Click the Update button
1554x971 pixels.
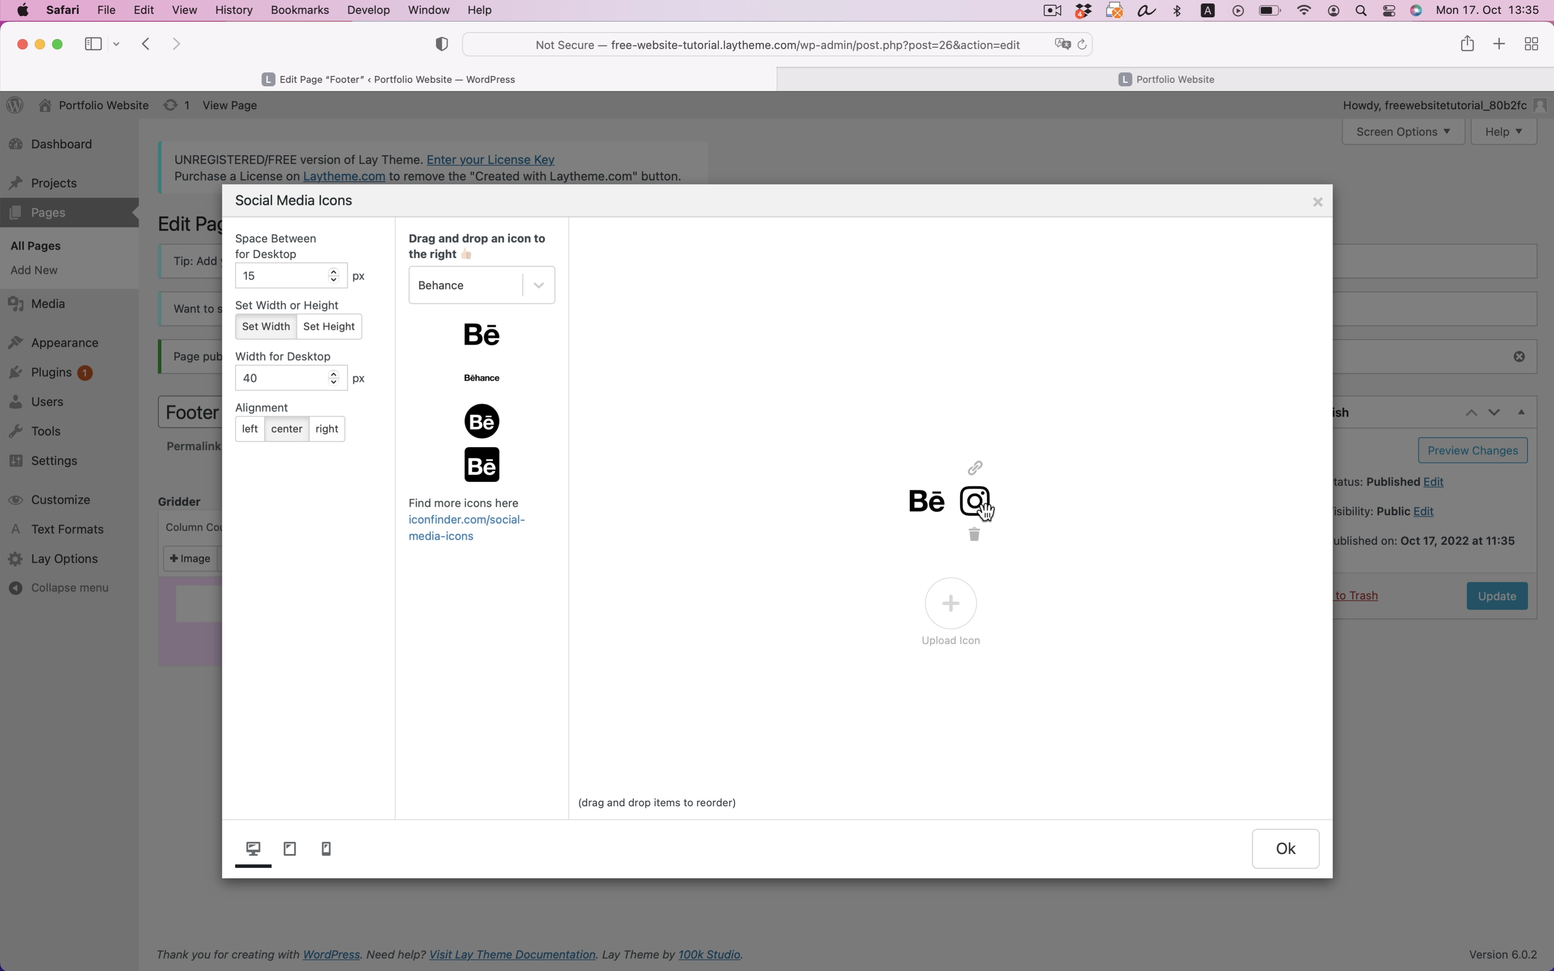coord(1497,596)
